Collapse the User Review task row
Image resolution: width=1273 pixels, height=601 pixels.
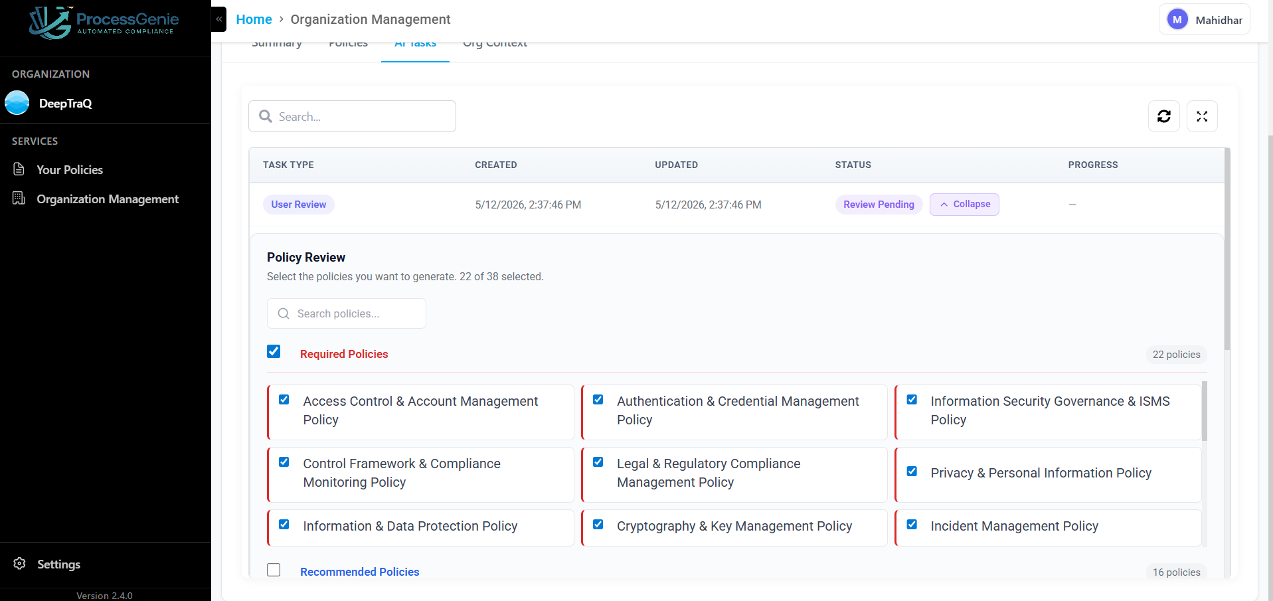click(x=964, y=205)
